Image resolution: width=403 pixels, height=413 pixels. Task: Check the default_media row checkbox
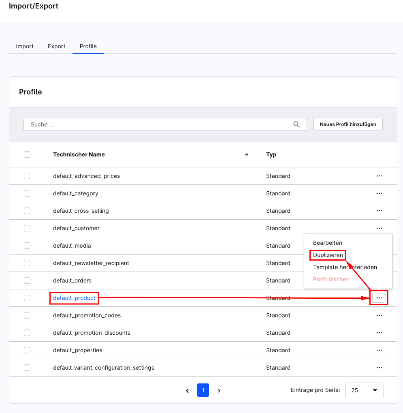[27, 246]
